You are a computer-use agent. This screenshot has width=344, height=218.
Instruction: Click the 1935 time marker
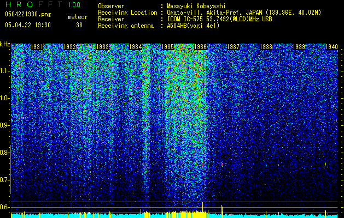point(167,47)
